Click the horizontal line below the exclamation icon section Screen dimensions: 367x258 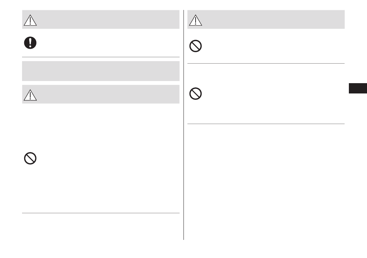click(x=101, y=57)
